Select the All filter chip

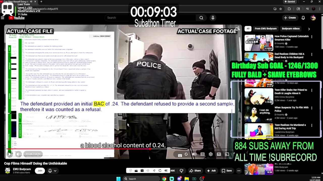pyautogui.click(x=248, y=29)
